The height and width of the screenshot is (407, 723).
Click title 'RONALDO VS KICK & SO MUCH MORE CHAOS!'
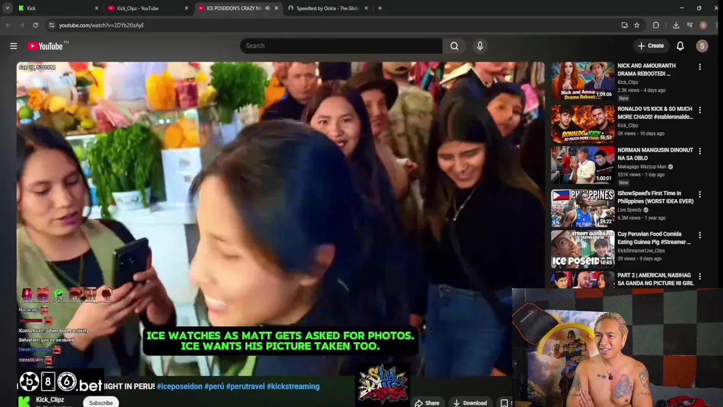click(655, 112)
